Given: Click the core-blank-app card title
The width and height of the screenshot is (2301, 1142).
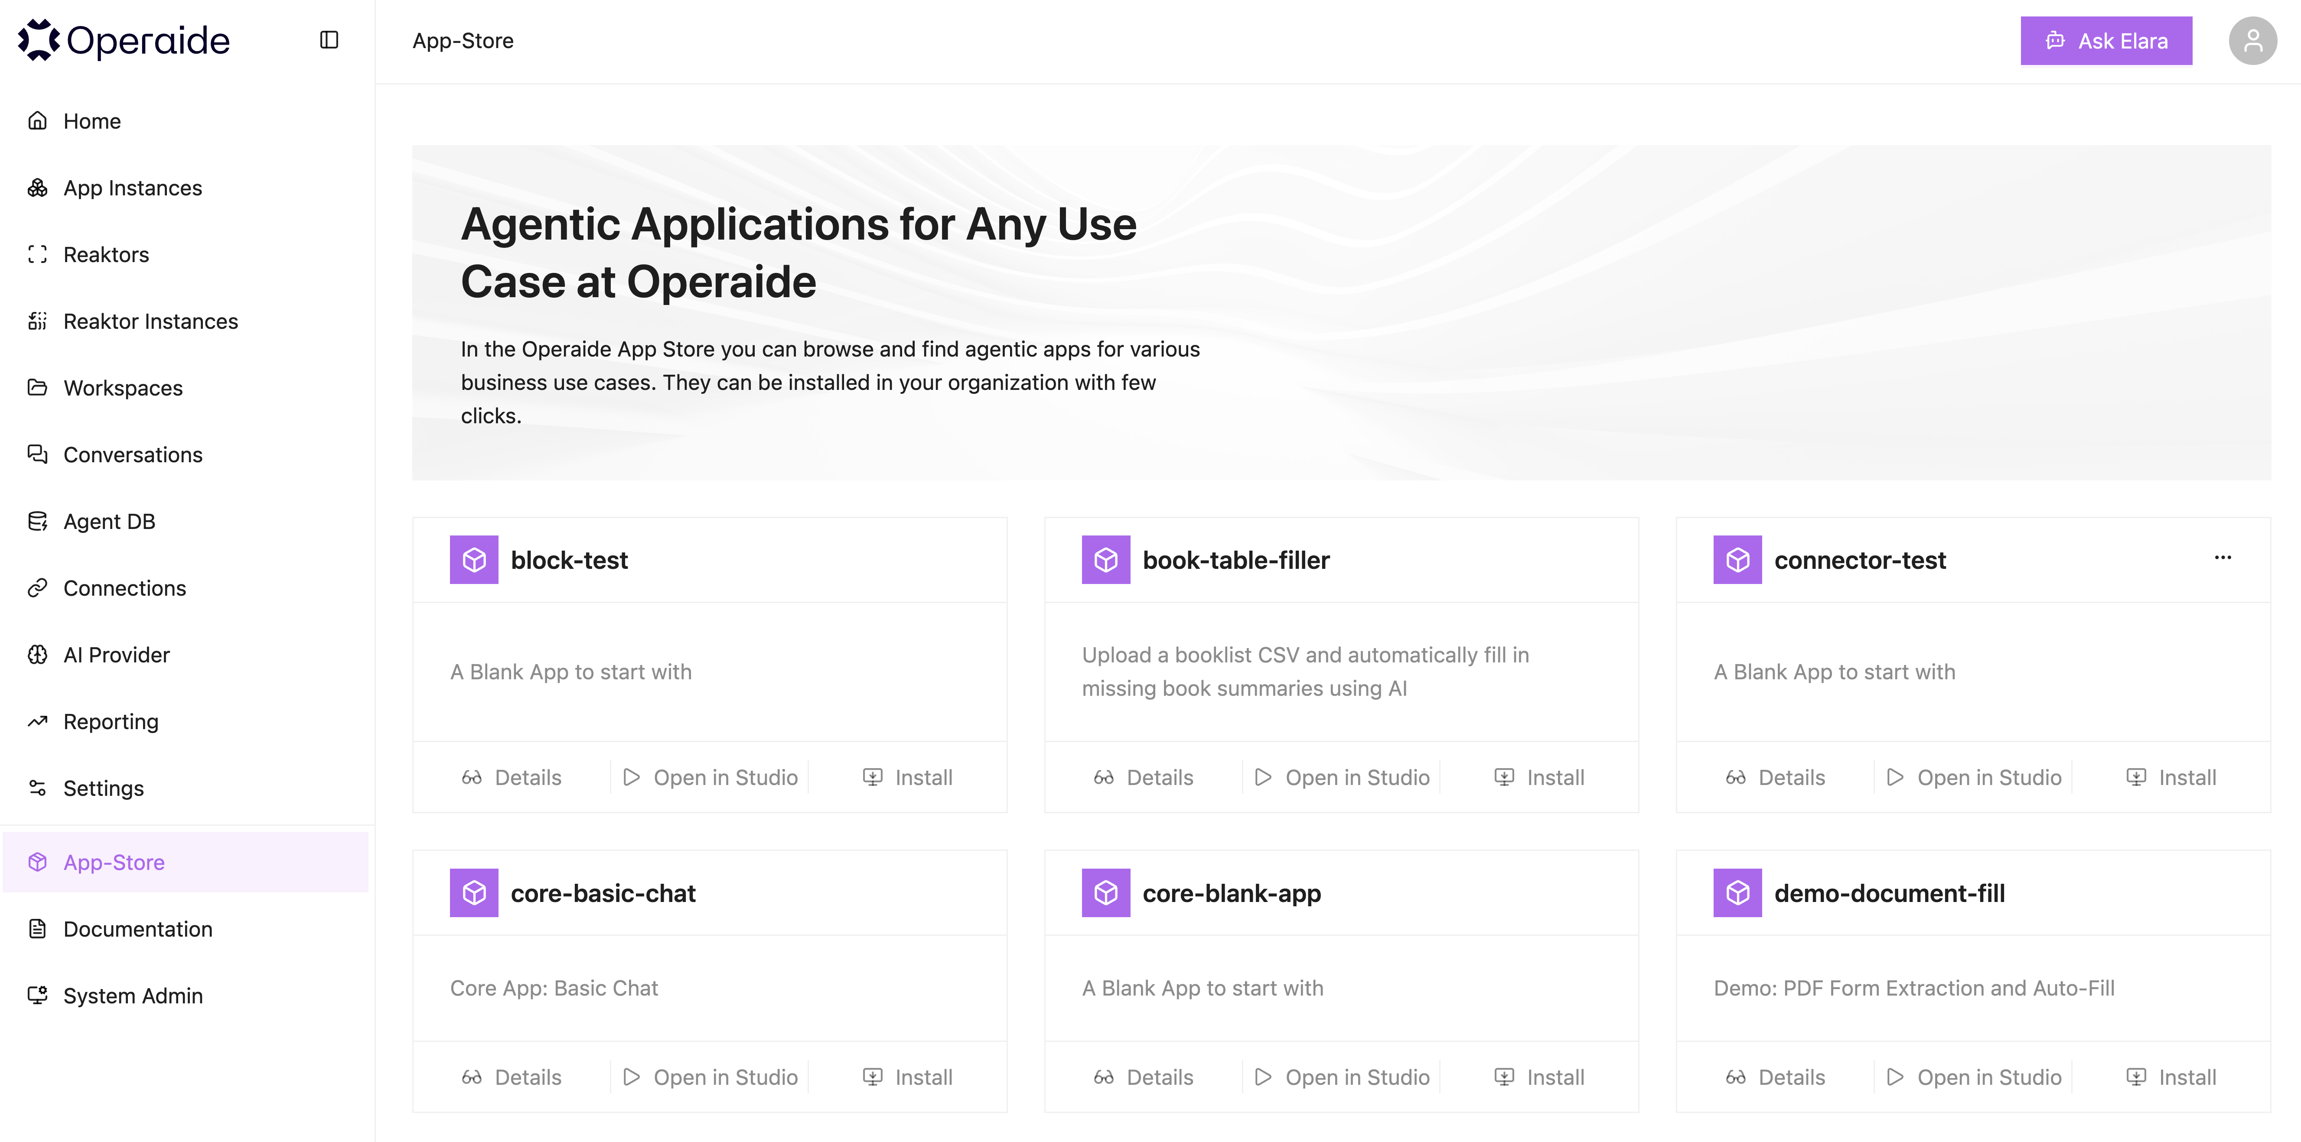Looking at the screenshot, I should [1232, 894].
